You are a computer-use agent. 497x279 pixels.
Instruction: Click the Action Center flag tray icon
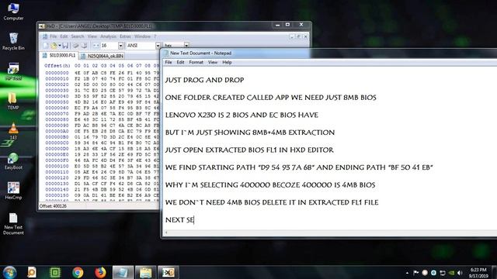tap(416, 273)
